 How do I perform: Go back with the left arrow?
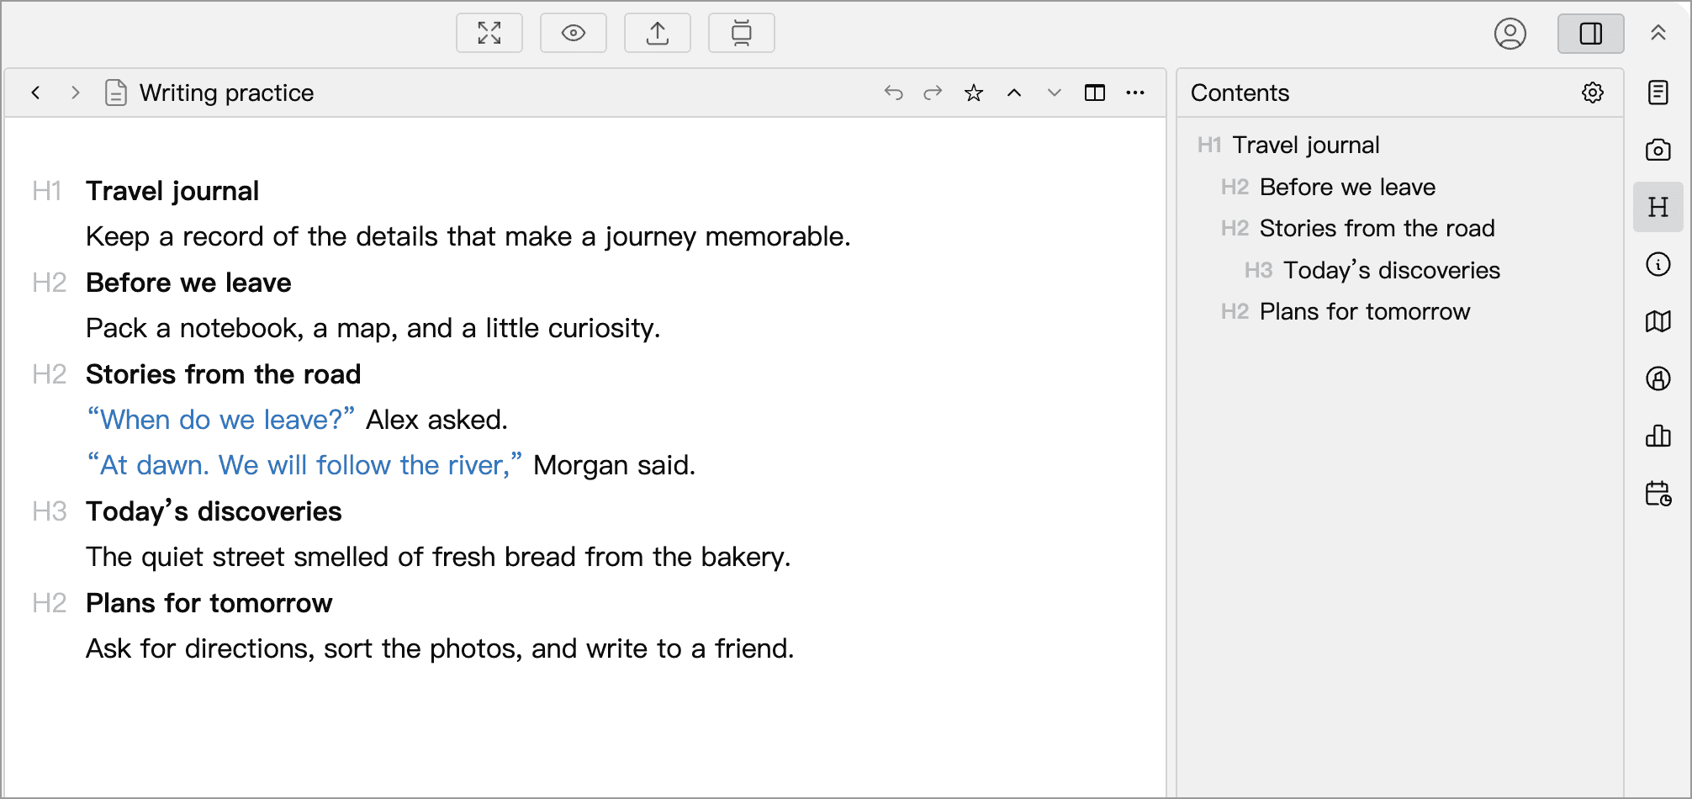(x=35, y=93)
